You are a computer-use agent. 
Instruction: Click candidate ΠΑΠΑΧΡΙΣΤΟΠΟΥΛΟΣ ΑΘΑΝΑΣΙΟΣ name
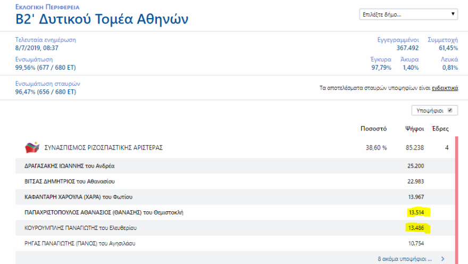point(104,213)
